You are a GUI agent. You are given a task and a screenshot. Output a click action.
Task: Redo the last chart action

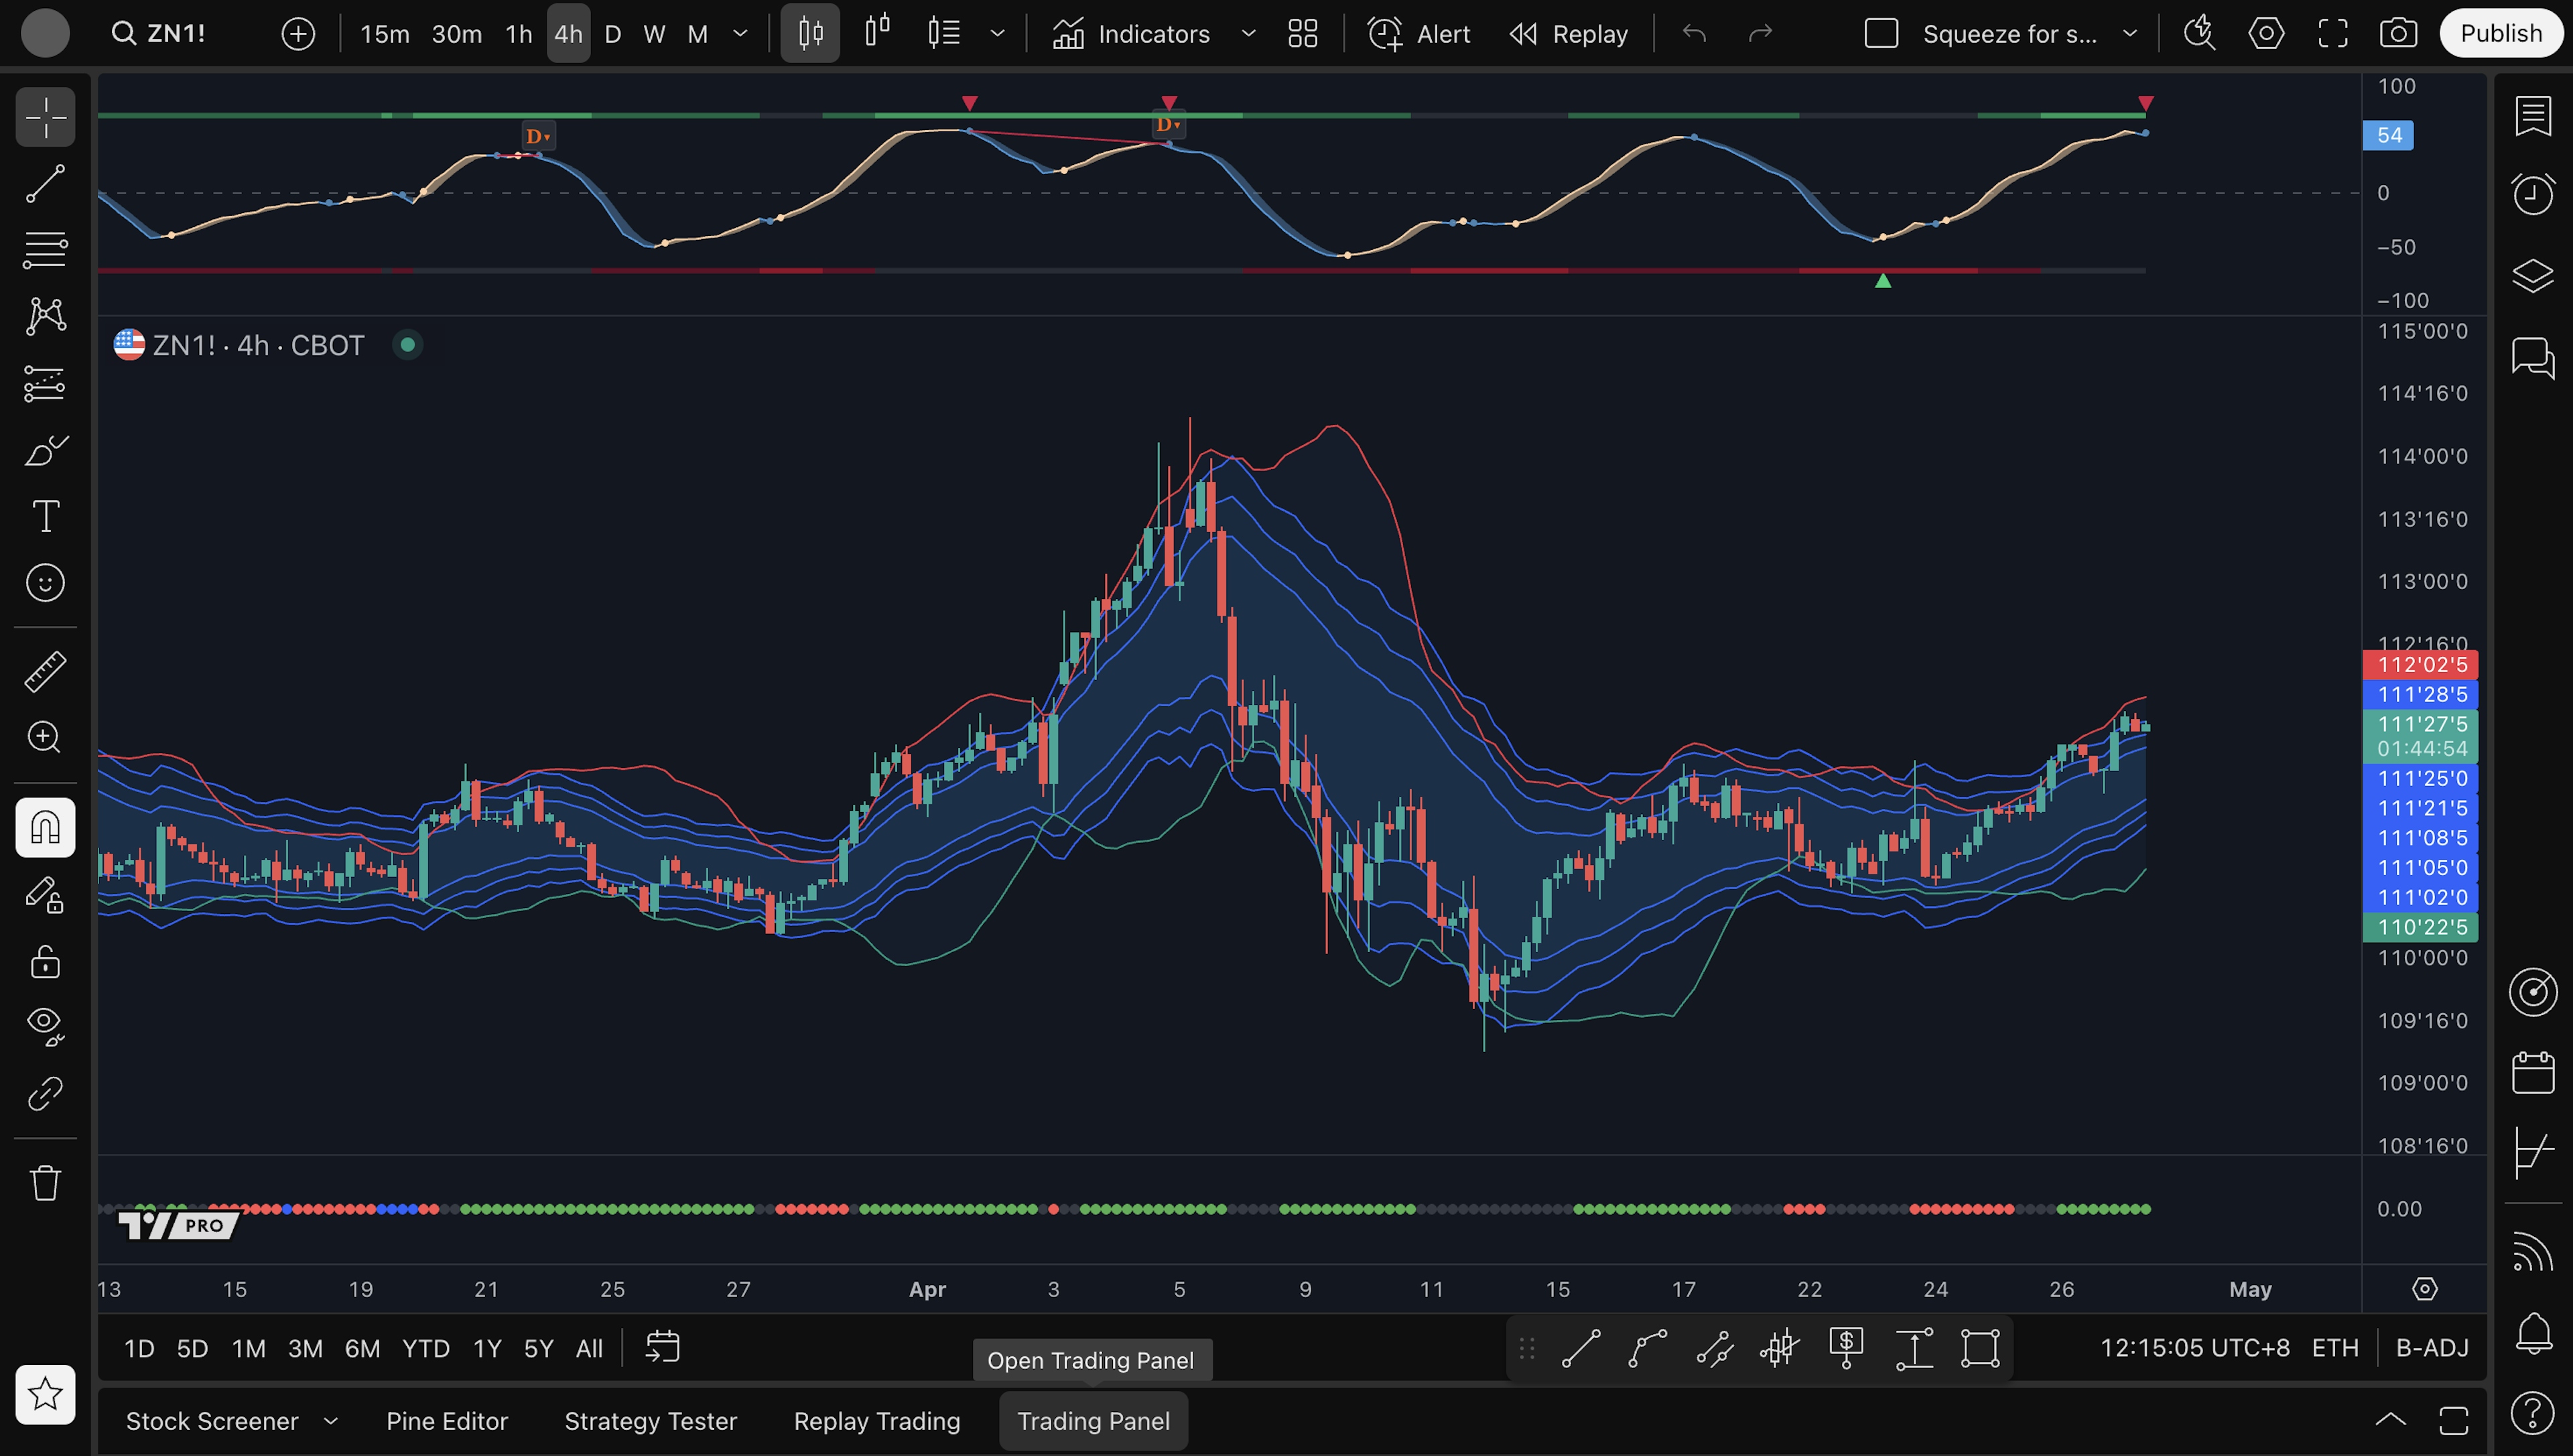point(1760,34)
